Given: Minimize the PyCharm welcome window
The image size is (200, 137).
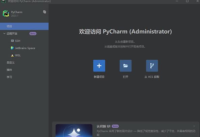Looking at the screenshot, I should 177,1.
